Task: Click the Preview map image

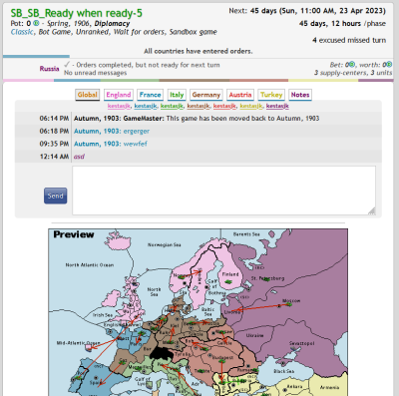Action: pos(199,312)
